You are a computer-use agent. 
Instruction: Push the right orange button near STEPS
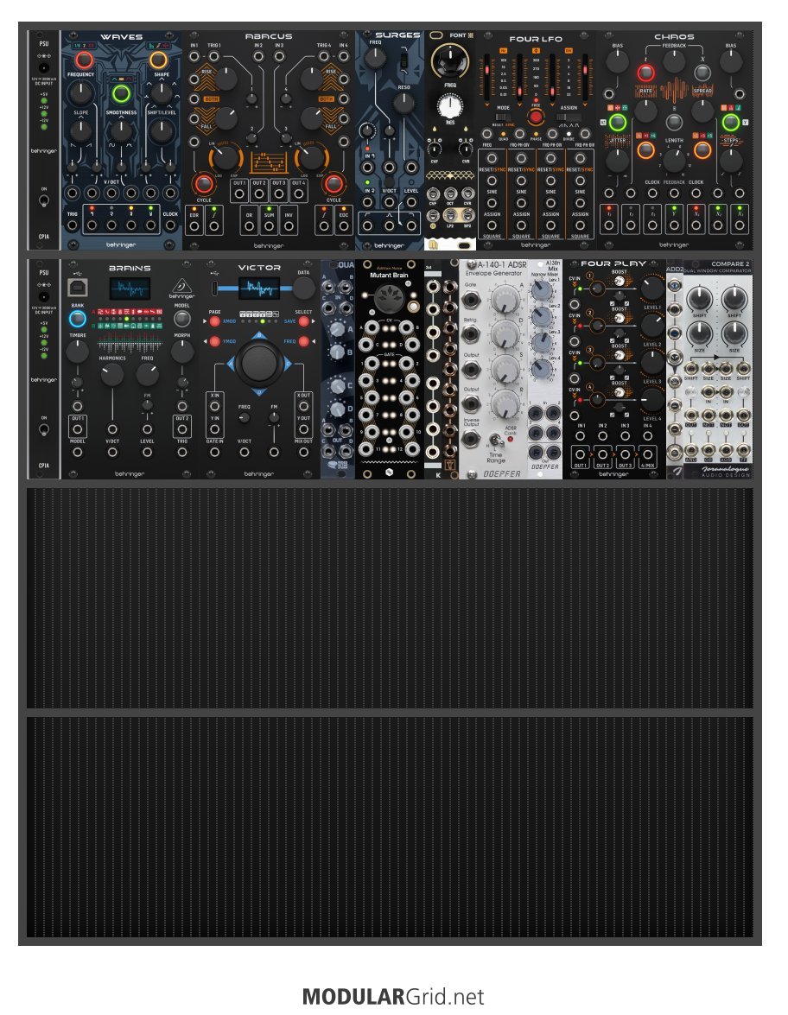pos(702,150)
